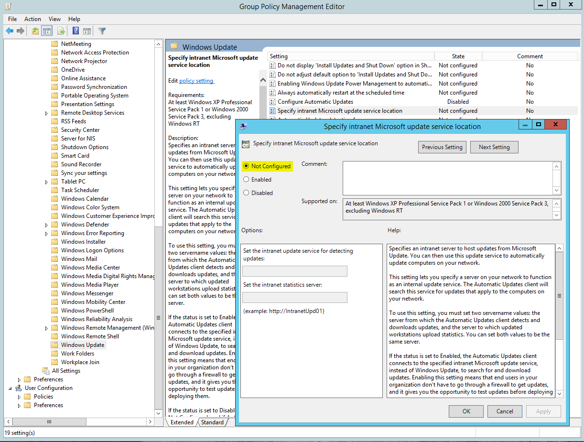
Task: Expand the Remote Desktop Services tree node
Action: (46, 112)
